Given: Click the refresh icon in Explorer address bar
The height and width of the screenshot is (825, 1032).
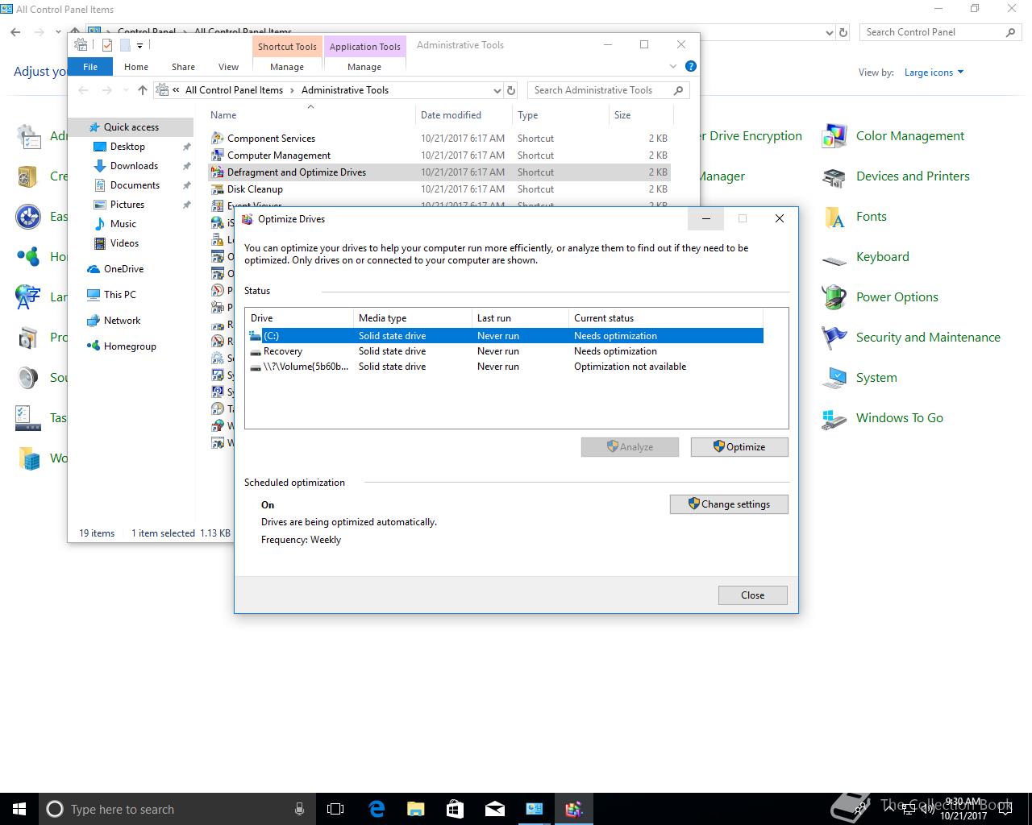Looking at the screenshot, I should (510, 90).
